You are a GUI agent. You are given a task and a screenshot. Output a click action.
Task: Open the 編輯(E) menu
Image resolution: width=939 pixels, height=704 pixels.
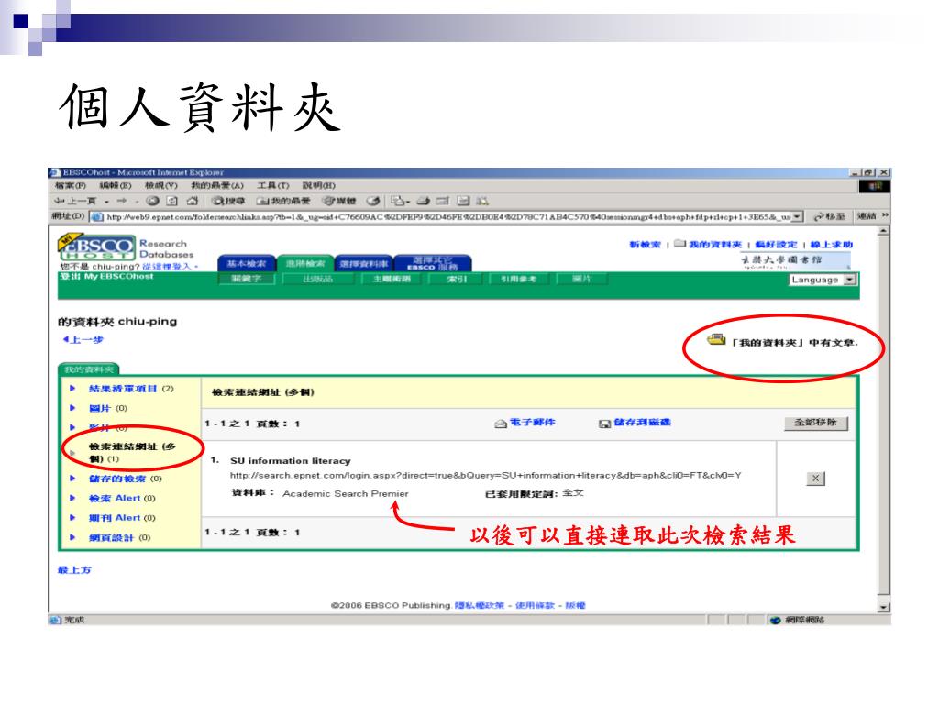click(115, 186)
